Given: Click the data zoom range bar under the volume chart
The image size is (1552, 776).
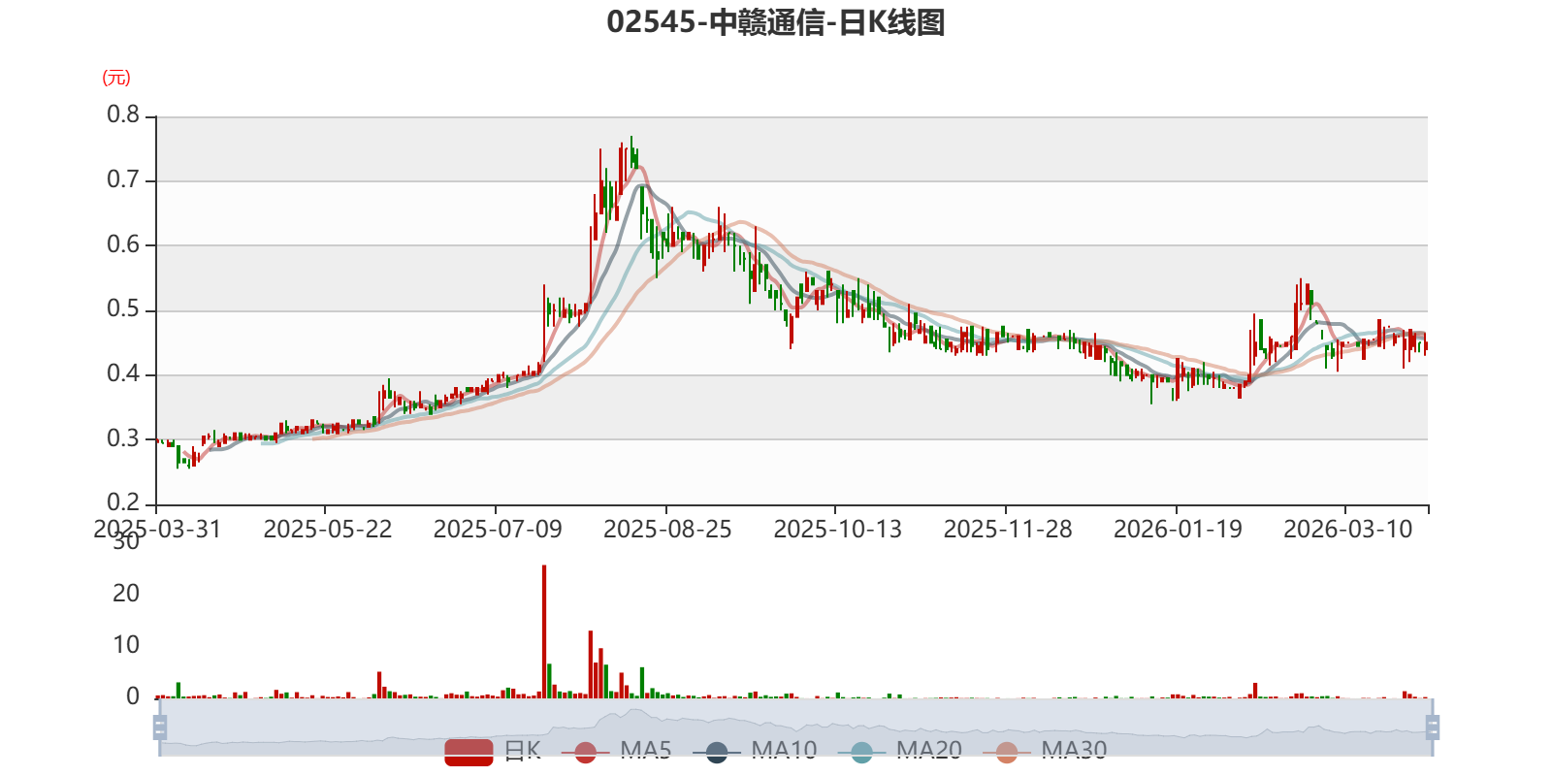Looking at the screenshot, I should [796, 727].
